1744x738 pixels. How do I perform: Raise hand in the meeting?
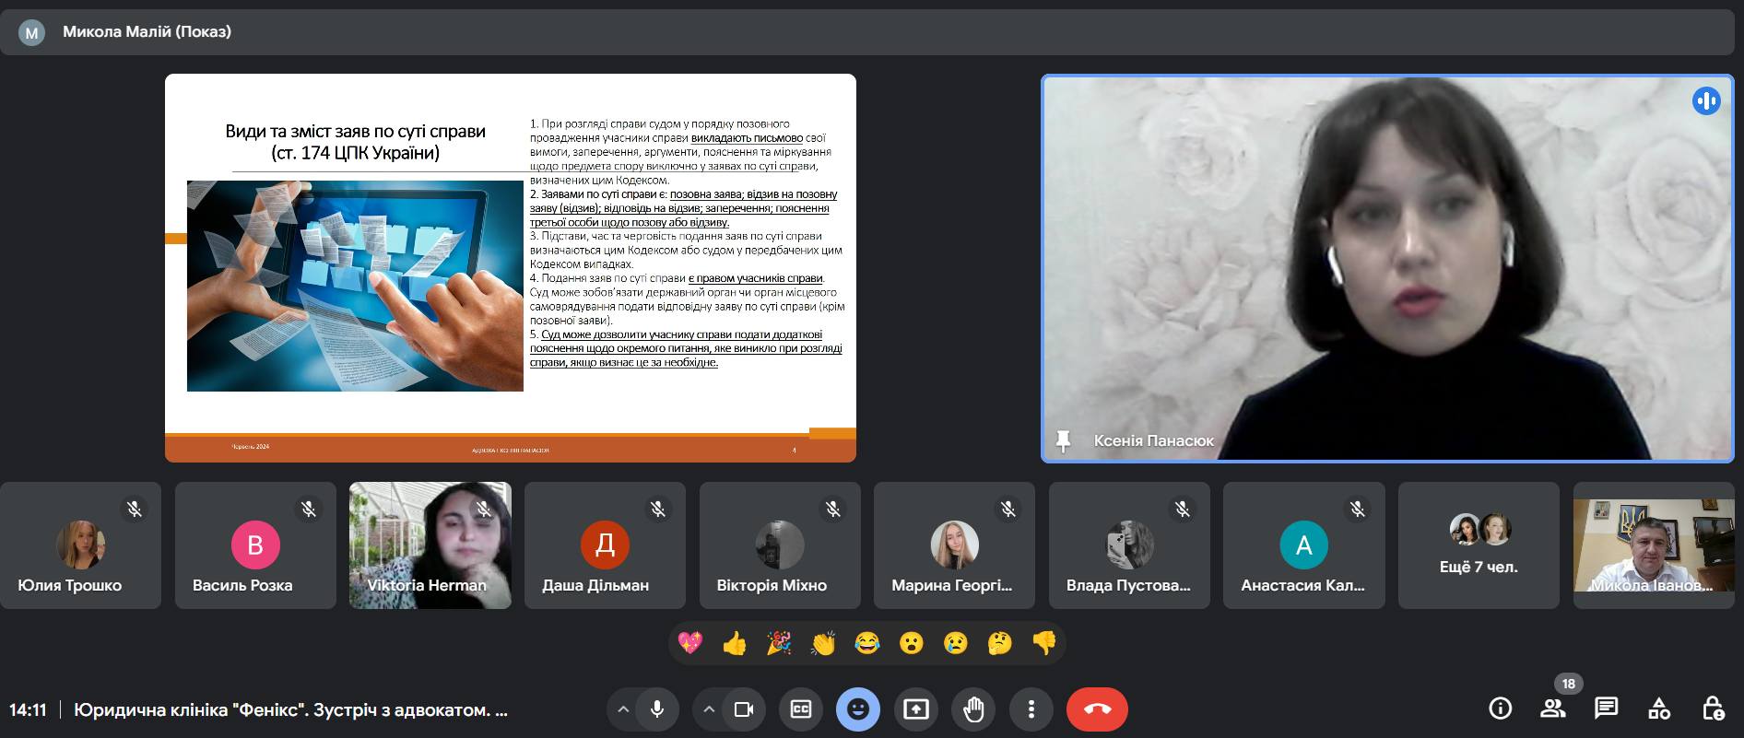[973, 709]
